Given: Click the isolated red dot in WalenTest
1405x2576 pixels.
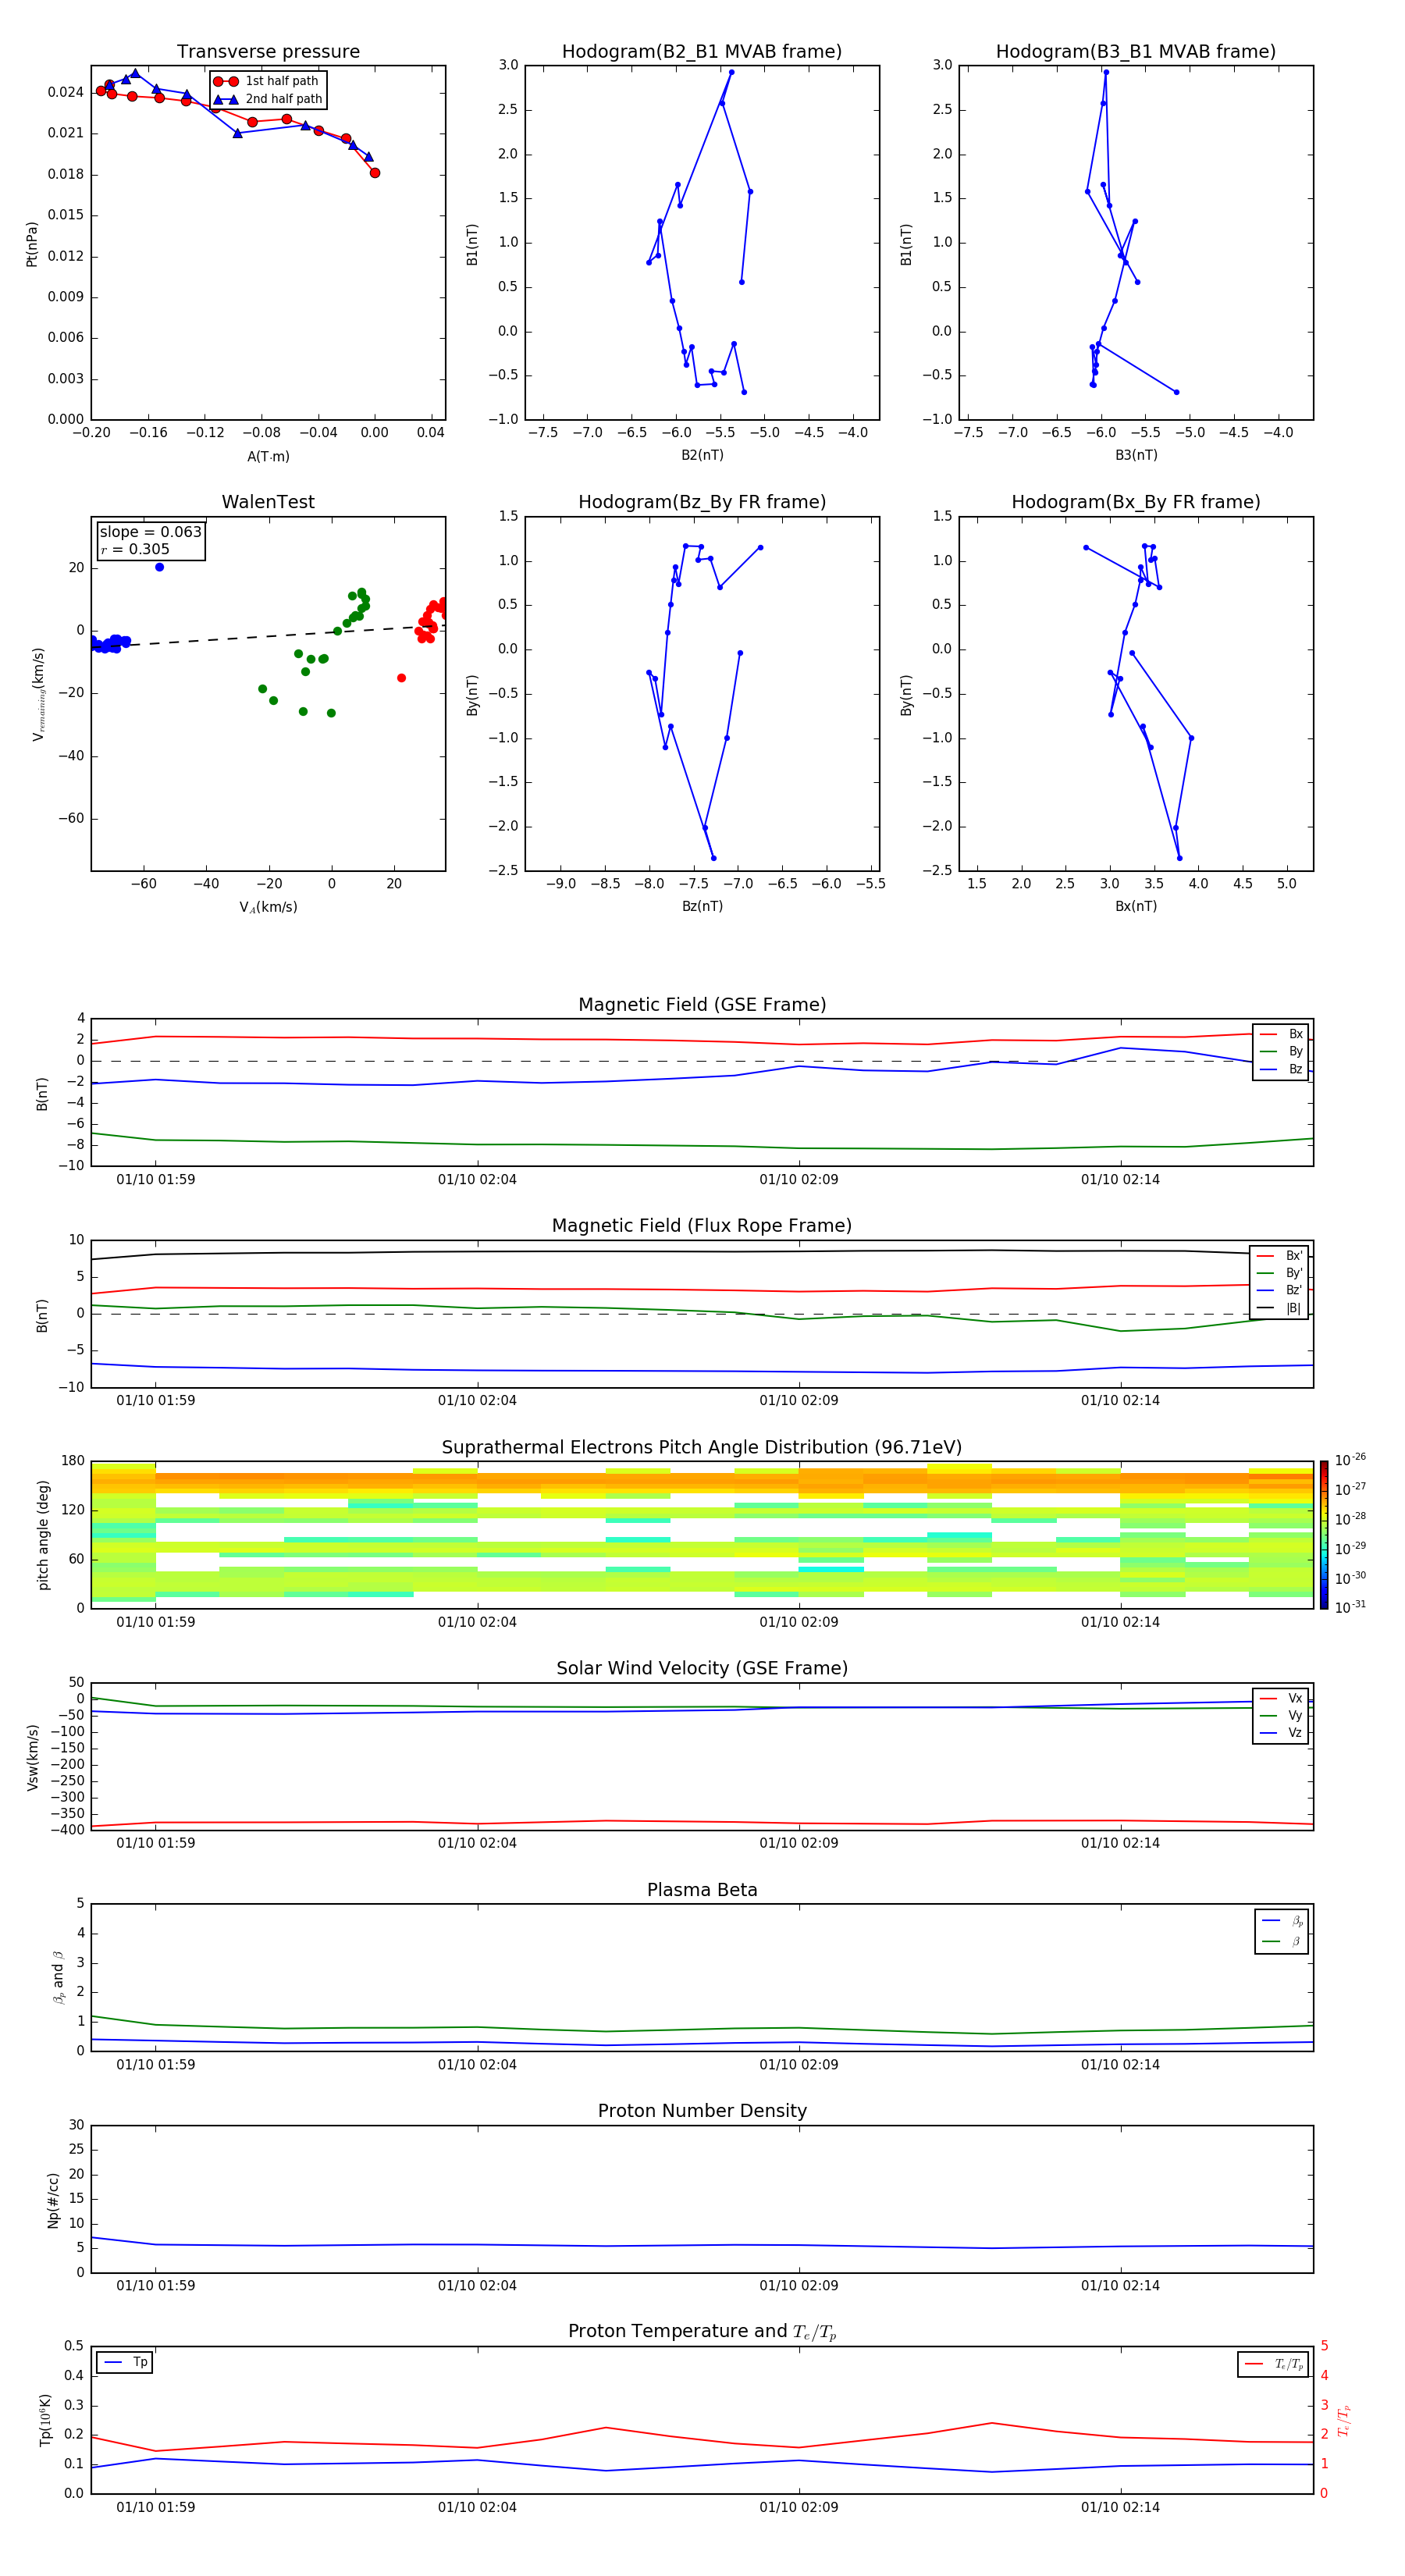Looking at the screenshot, I should click(401, 678).
